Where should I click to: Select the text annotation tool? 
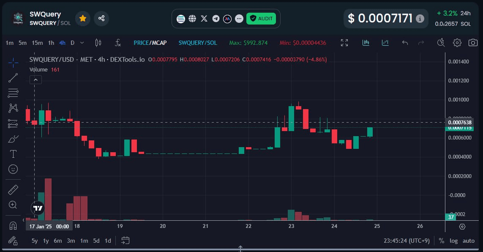point(13,154)
